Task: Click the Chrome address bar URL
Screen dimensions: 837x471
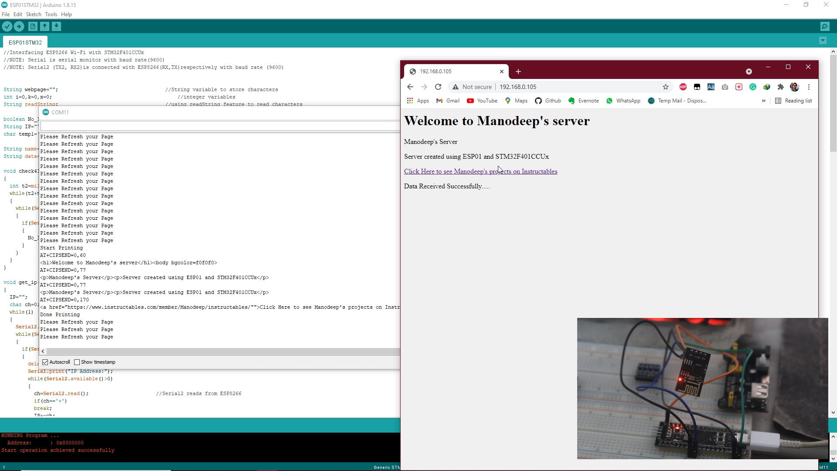Action: [518, 87]
